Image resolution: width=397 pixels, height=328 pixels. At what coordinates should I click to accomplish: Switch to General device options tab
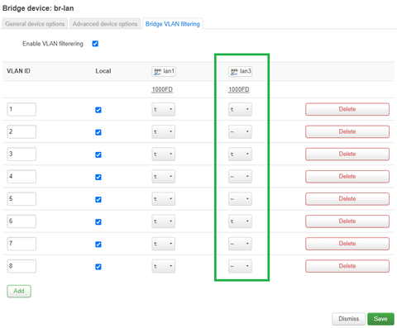click(35, 24)
